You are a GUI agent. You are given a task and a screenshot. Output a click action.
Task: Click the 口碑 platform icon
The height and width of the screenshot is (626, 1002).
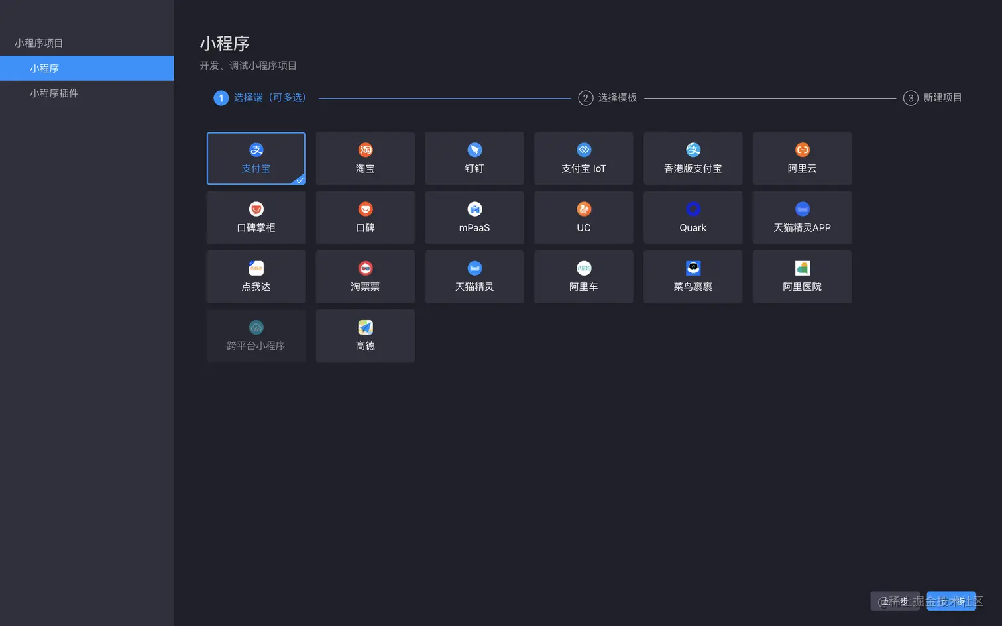coord(365,209)
